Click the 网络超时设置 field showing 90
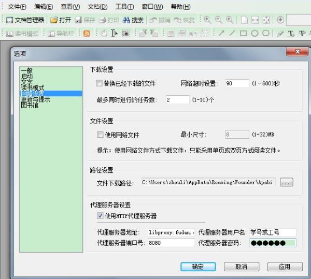311x279 pixels. pyautogui.click(x=236, y=83)
